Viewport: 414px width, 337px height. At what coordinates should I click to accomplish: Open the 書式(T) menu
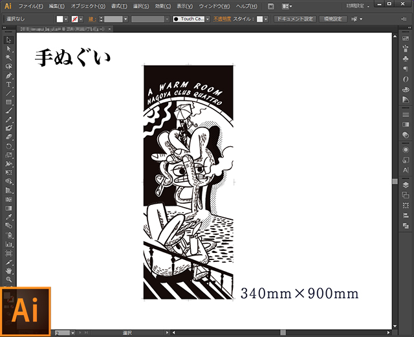click(x=119, y=6)
